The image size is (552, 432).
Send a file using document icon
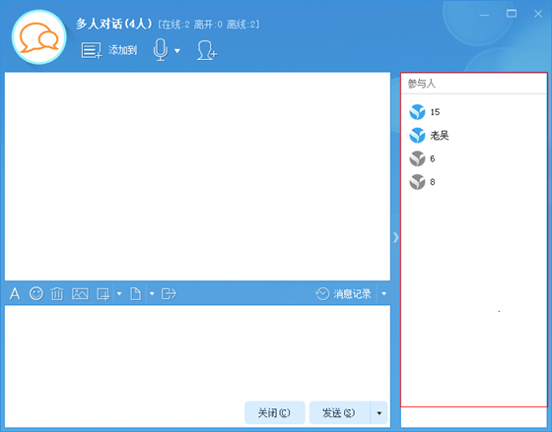click(136, 294)
